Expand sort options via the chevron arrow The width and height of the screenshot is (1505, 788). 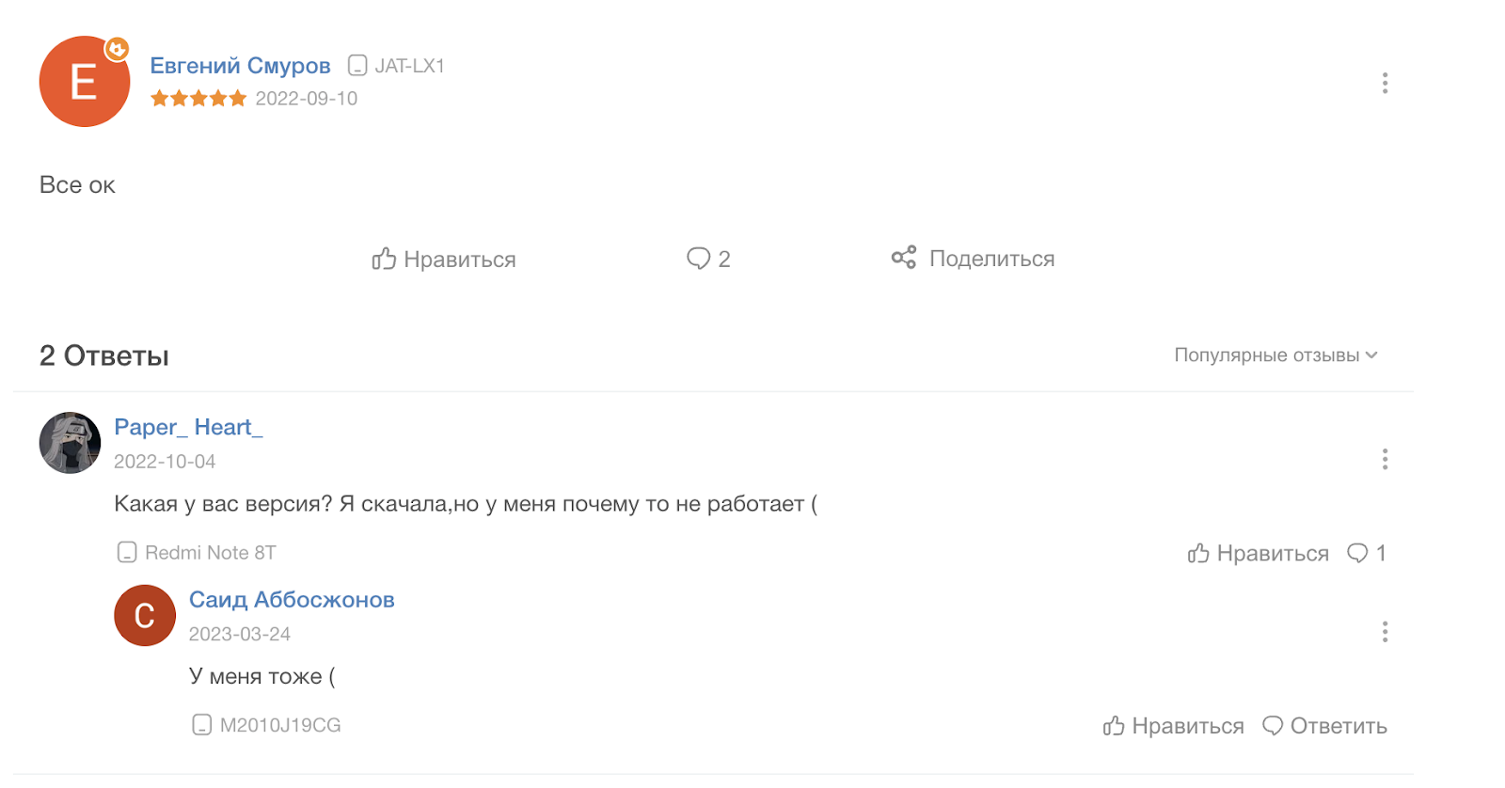[x=1373, y=355]
